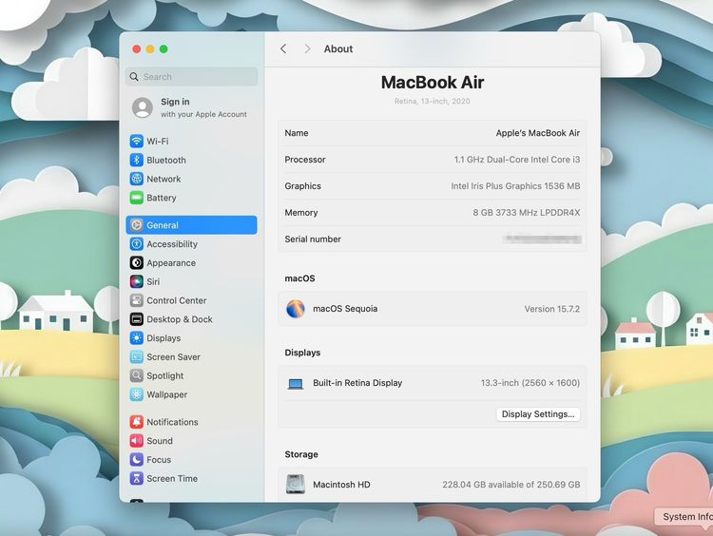Click the macOS Sequoia logo icon
The width and height of the screenshot is (713, 536).
pos(295,309)
